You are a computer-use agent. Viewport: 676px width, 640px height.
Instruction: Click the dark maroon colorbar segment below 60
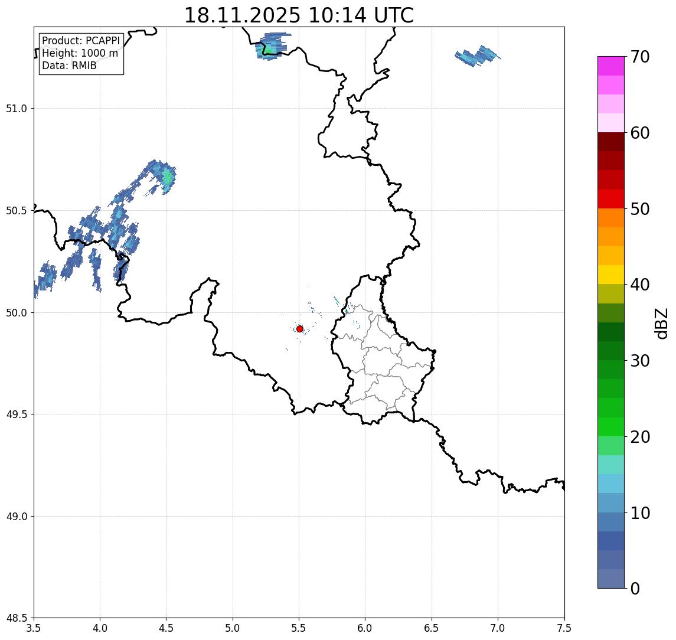(x=611, y=142)
